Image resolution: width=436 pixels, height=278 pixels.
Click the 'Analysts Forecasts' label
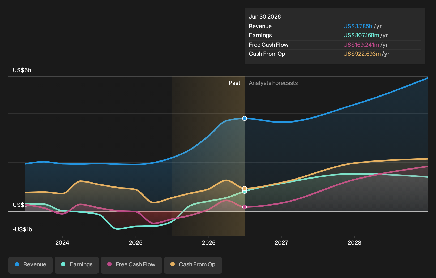(x=273, y=83)
